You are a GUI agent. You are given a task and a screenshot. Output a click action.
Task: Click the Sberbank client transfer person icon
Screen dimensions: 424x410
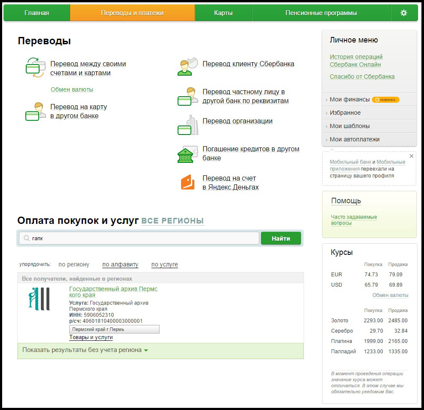pyautogui.click(x=187, y=67)
